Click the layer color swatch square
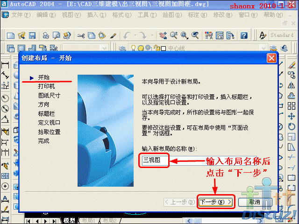 164,49
